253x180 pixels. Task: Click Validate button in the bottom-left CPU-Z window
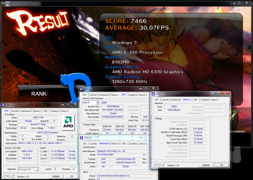click(56, 176)
